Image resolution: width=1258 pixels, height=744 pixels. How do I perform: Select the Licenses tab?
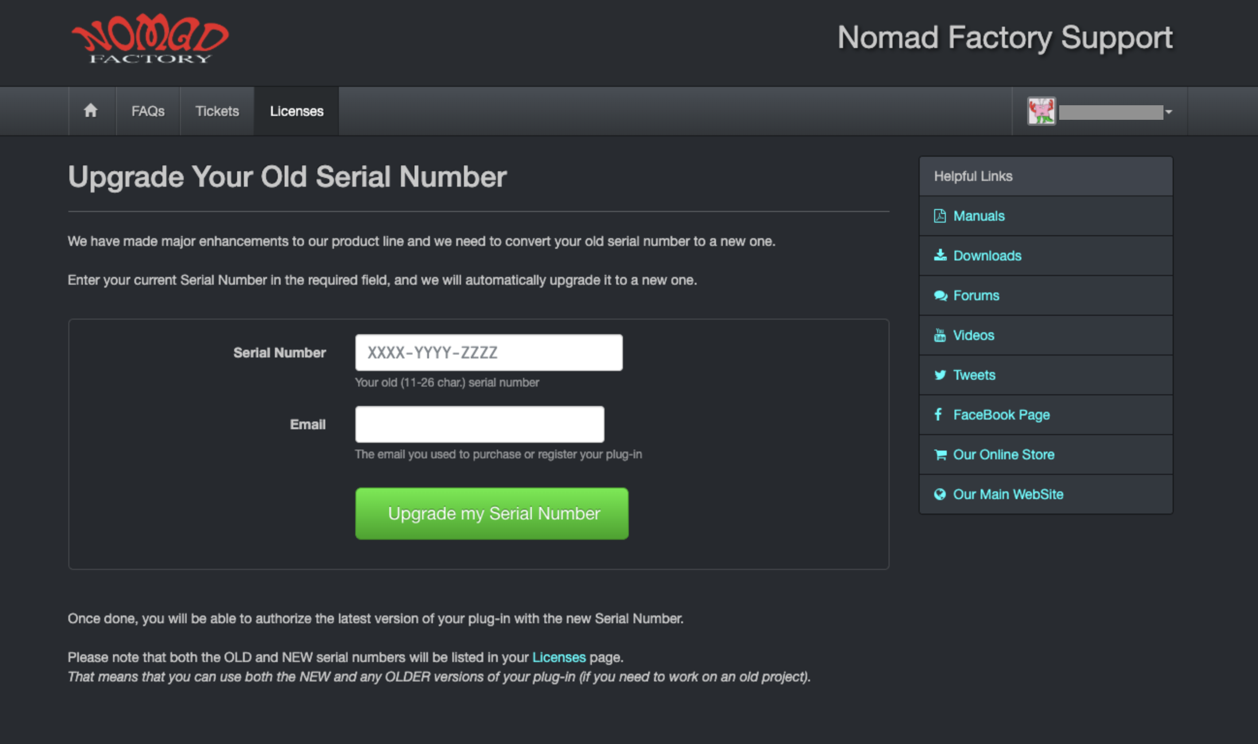pos(297,111)
